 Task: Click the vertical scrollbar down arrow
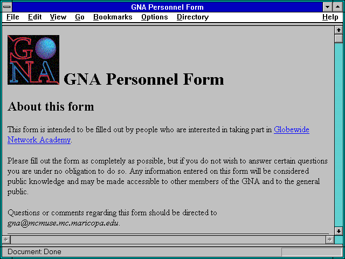(339, 231)
